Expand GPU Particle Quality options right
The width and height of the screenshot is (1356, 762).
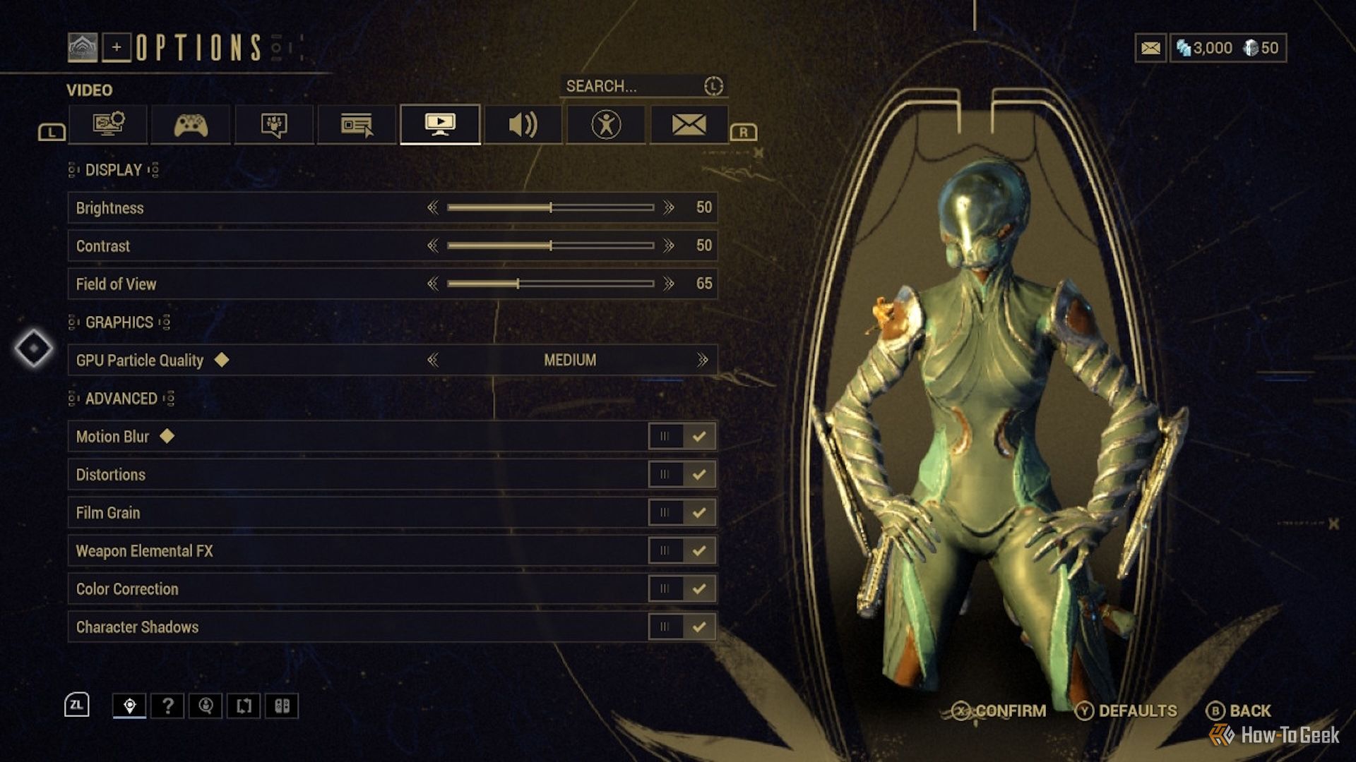click(706, 360)
